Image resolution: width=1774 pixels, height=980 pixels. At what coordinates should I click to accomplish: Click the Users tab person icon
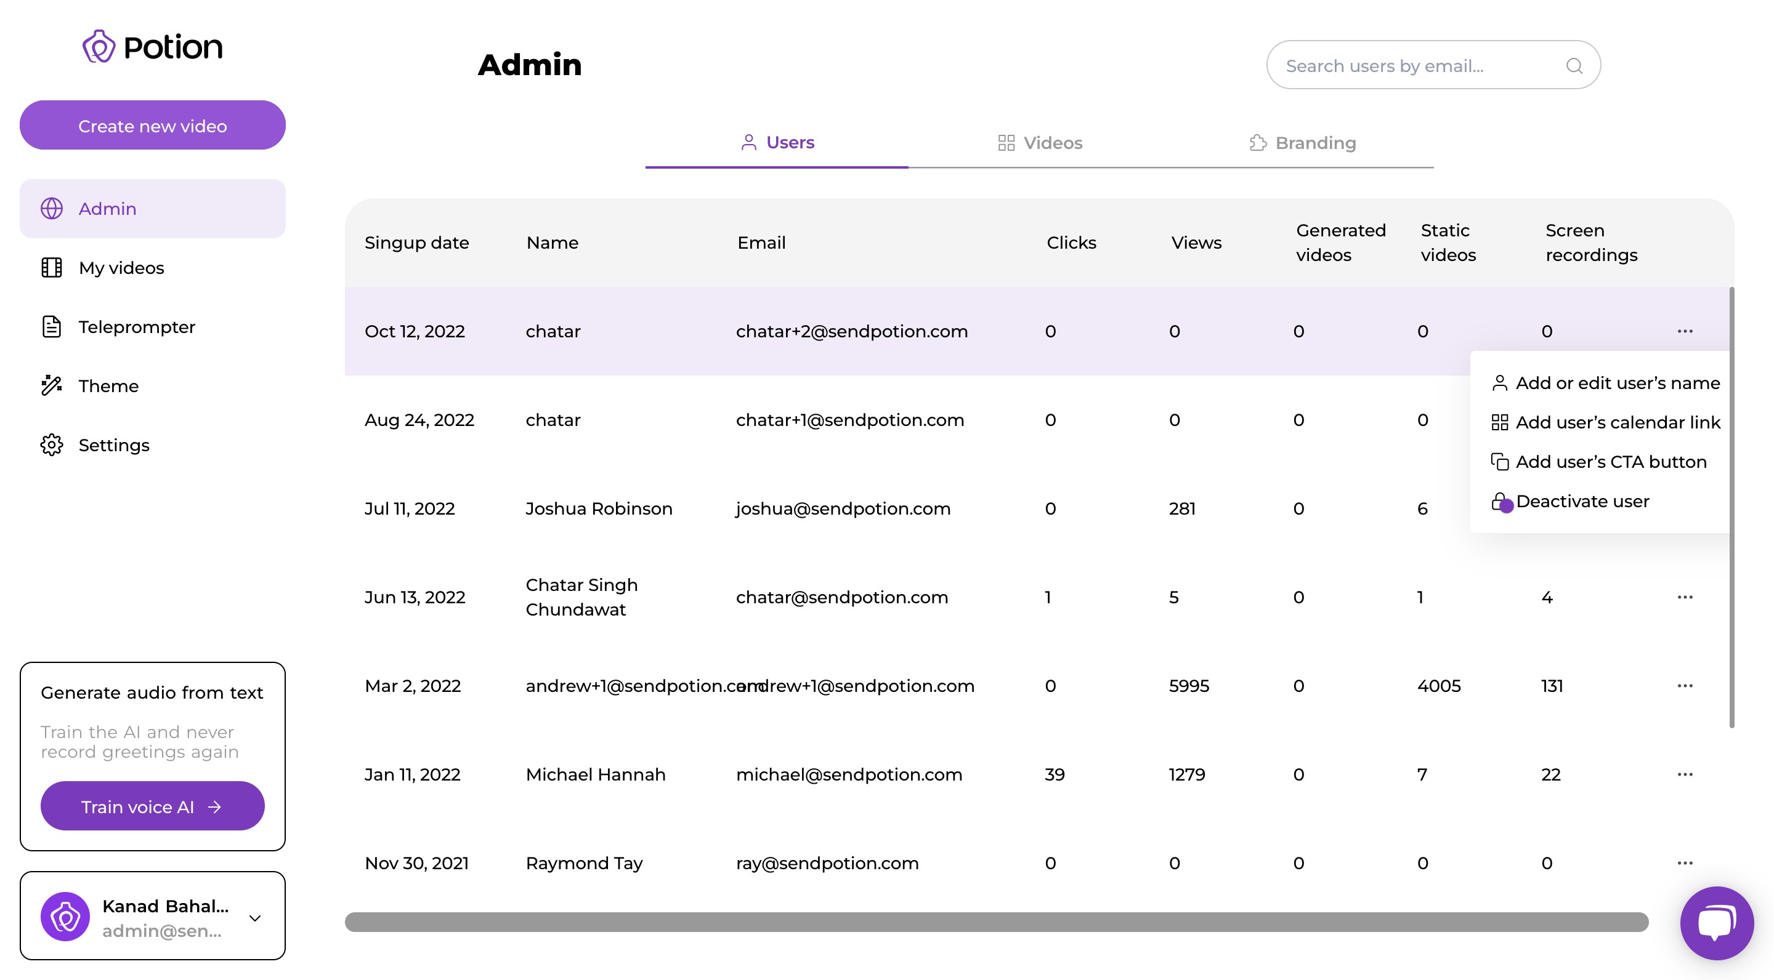(x=748, y=142)
